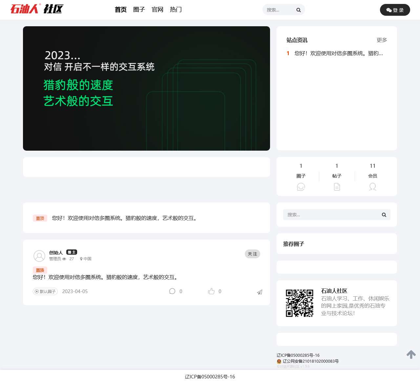
Task: Follow the author with 关注 button
Action: point(252,254)
